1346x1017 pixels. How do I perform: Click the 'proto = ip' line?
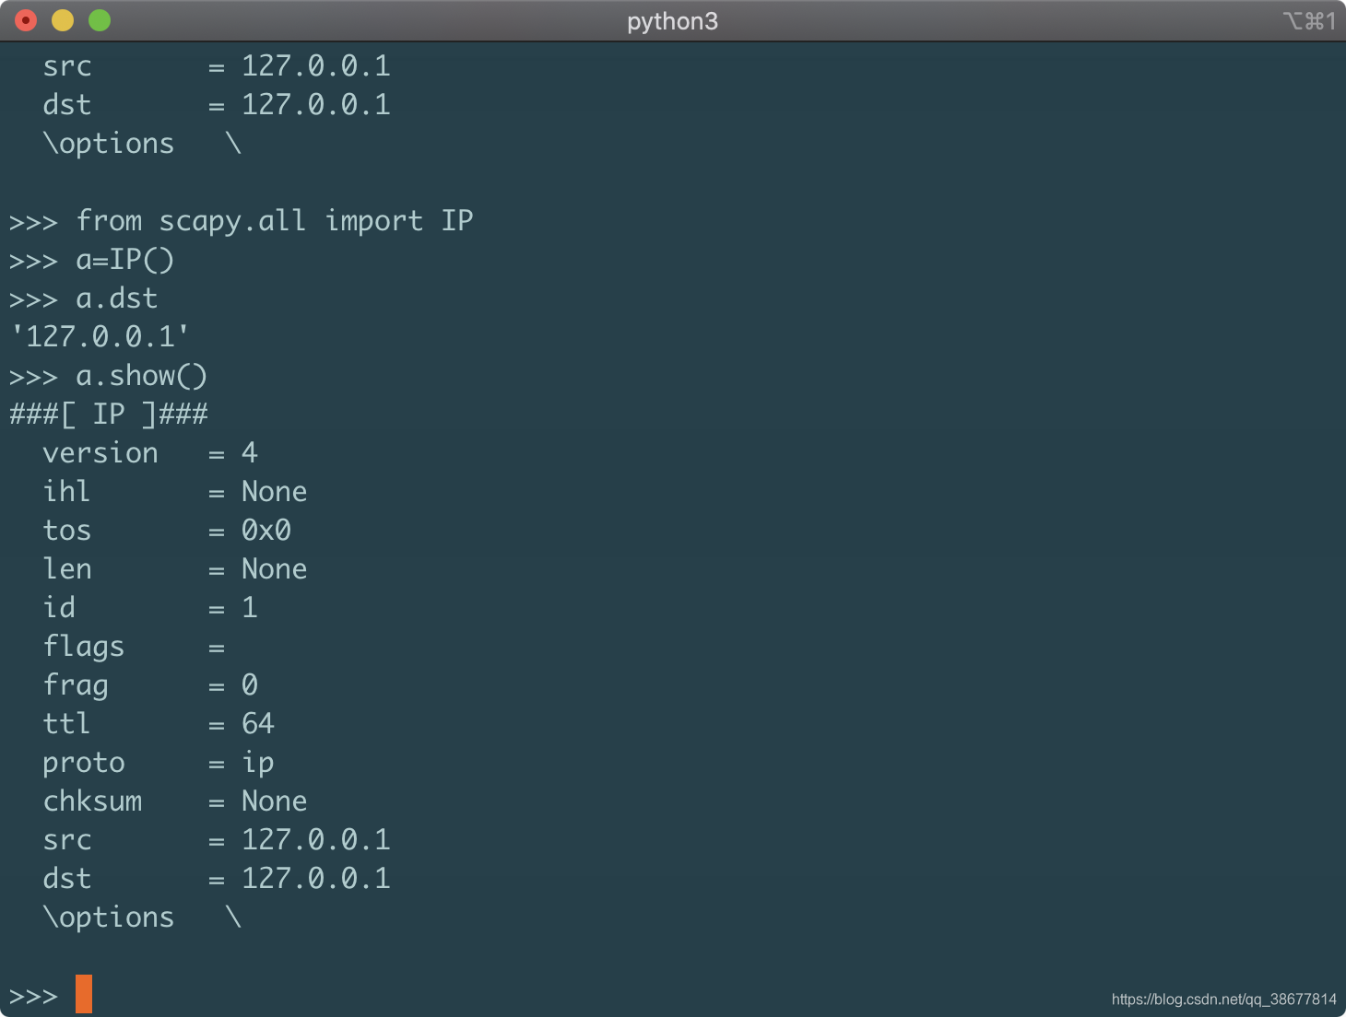[x=159, y=763]
